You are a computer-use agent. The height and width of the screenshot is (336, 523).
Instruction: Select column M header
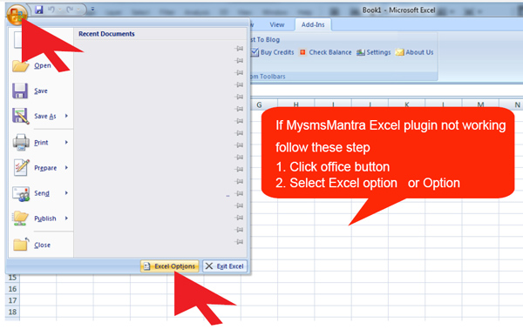click(x=480, y=104)
